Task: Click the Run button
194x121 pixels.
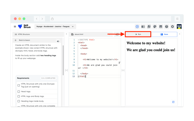Action: click(x=138, y=34)
